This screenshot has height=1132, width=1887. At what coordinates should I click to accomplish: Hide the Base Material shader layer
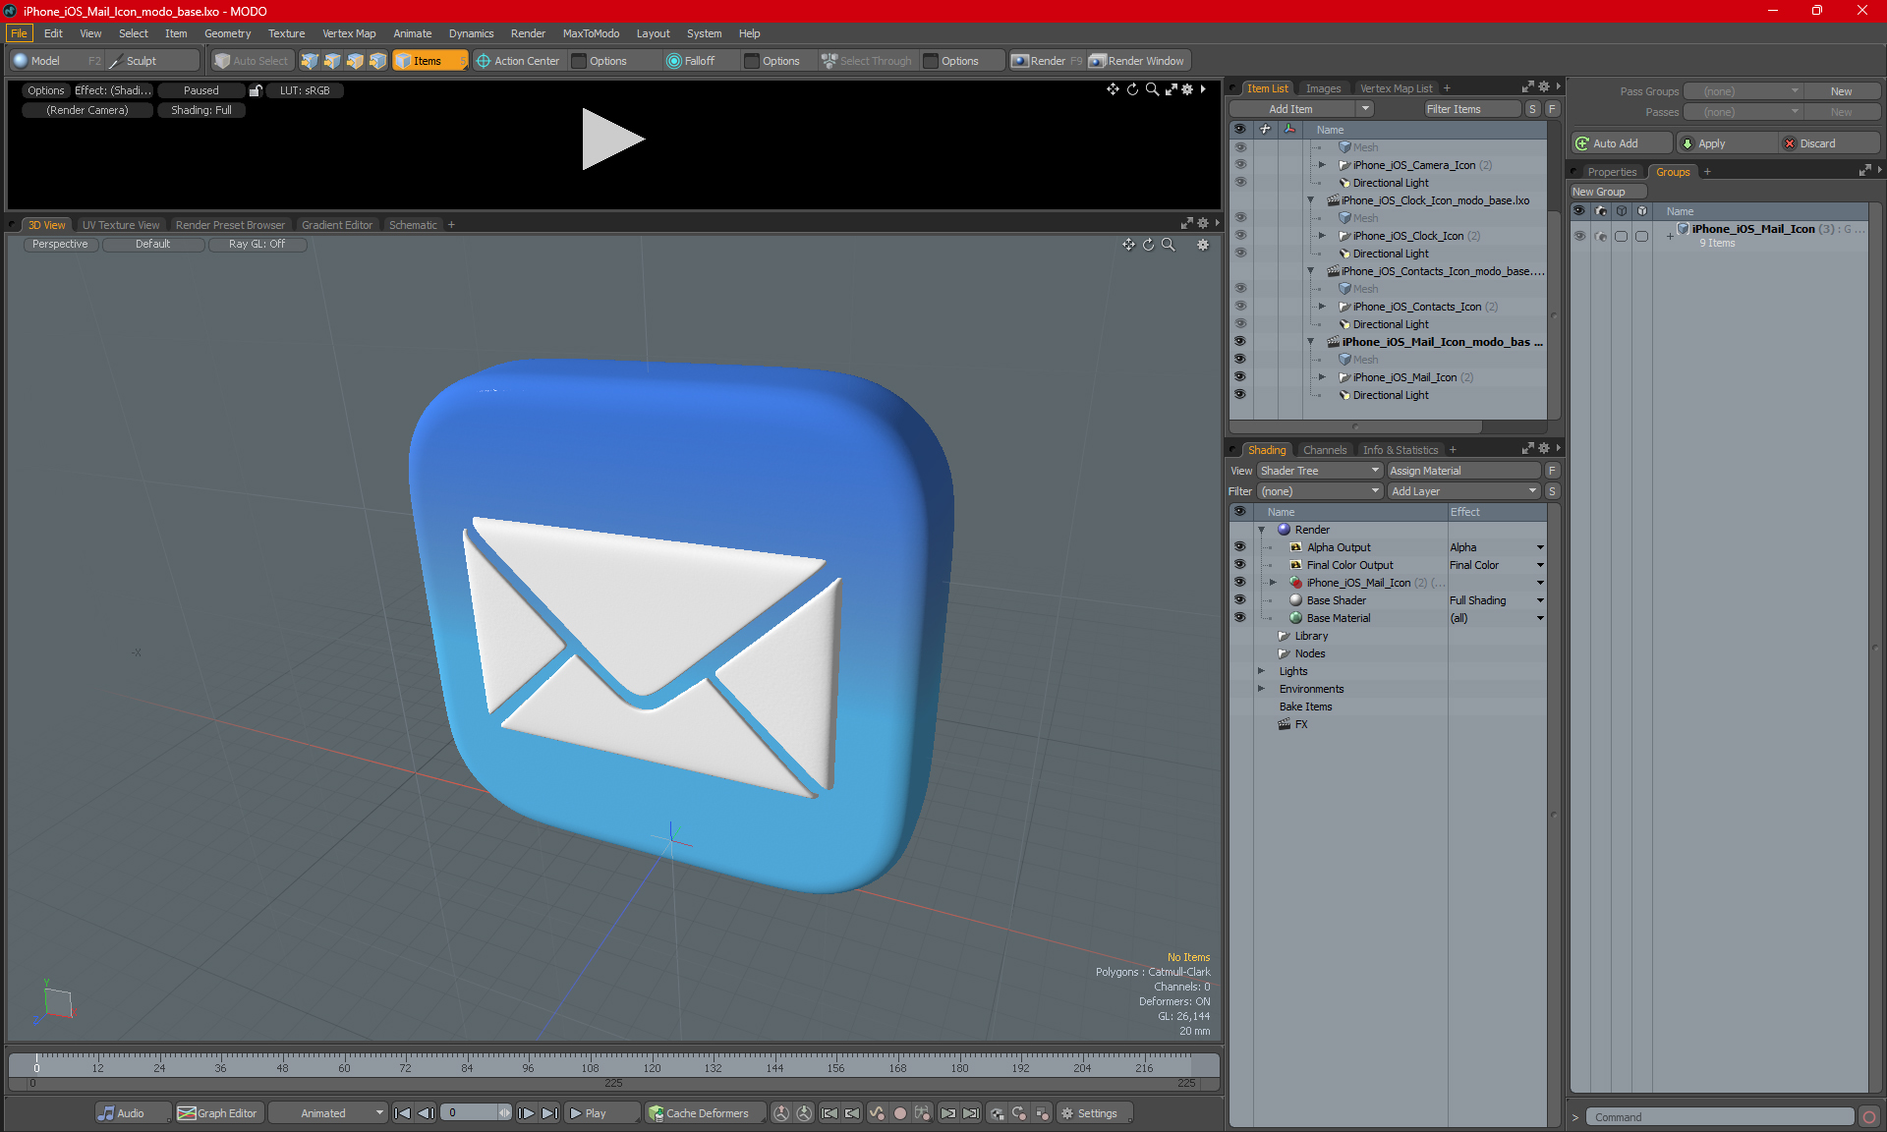tap(1240, 618)
